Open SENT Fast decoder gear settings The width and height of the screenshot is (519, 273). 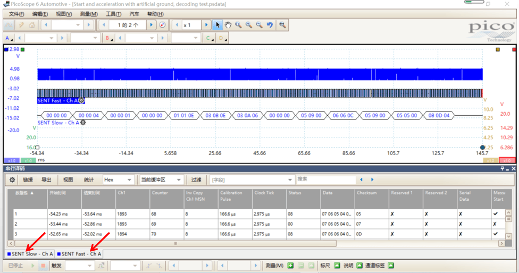pos(81,100)
